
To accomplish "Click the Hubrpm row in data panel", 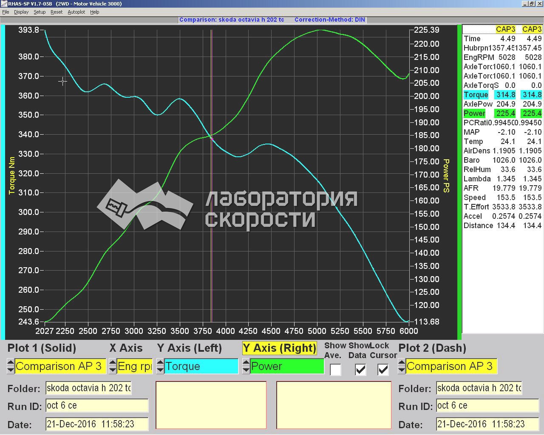I will point(502,48).
